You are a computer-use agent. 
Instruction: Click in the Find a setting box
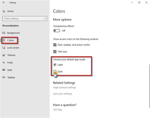(25, 19)
